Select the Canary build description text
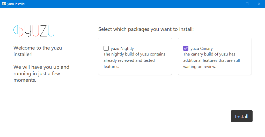The image size is (265, 137). [211, 60]
